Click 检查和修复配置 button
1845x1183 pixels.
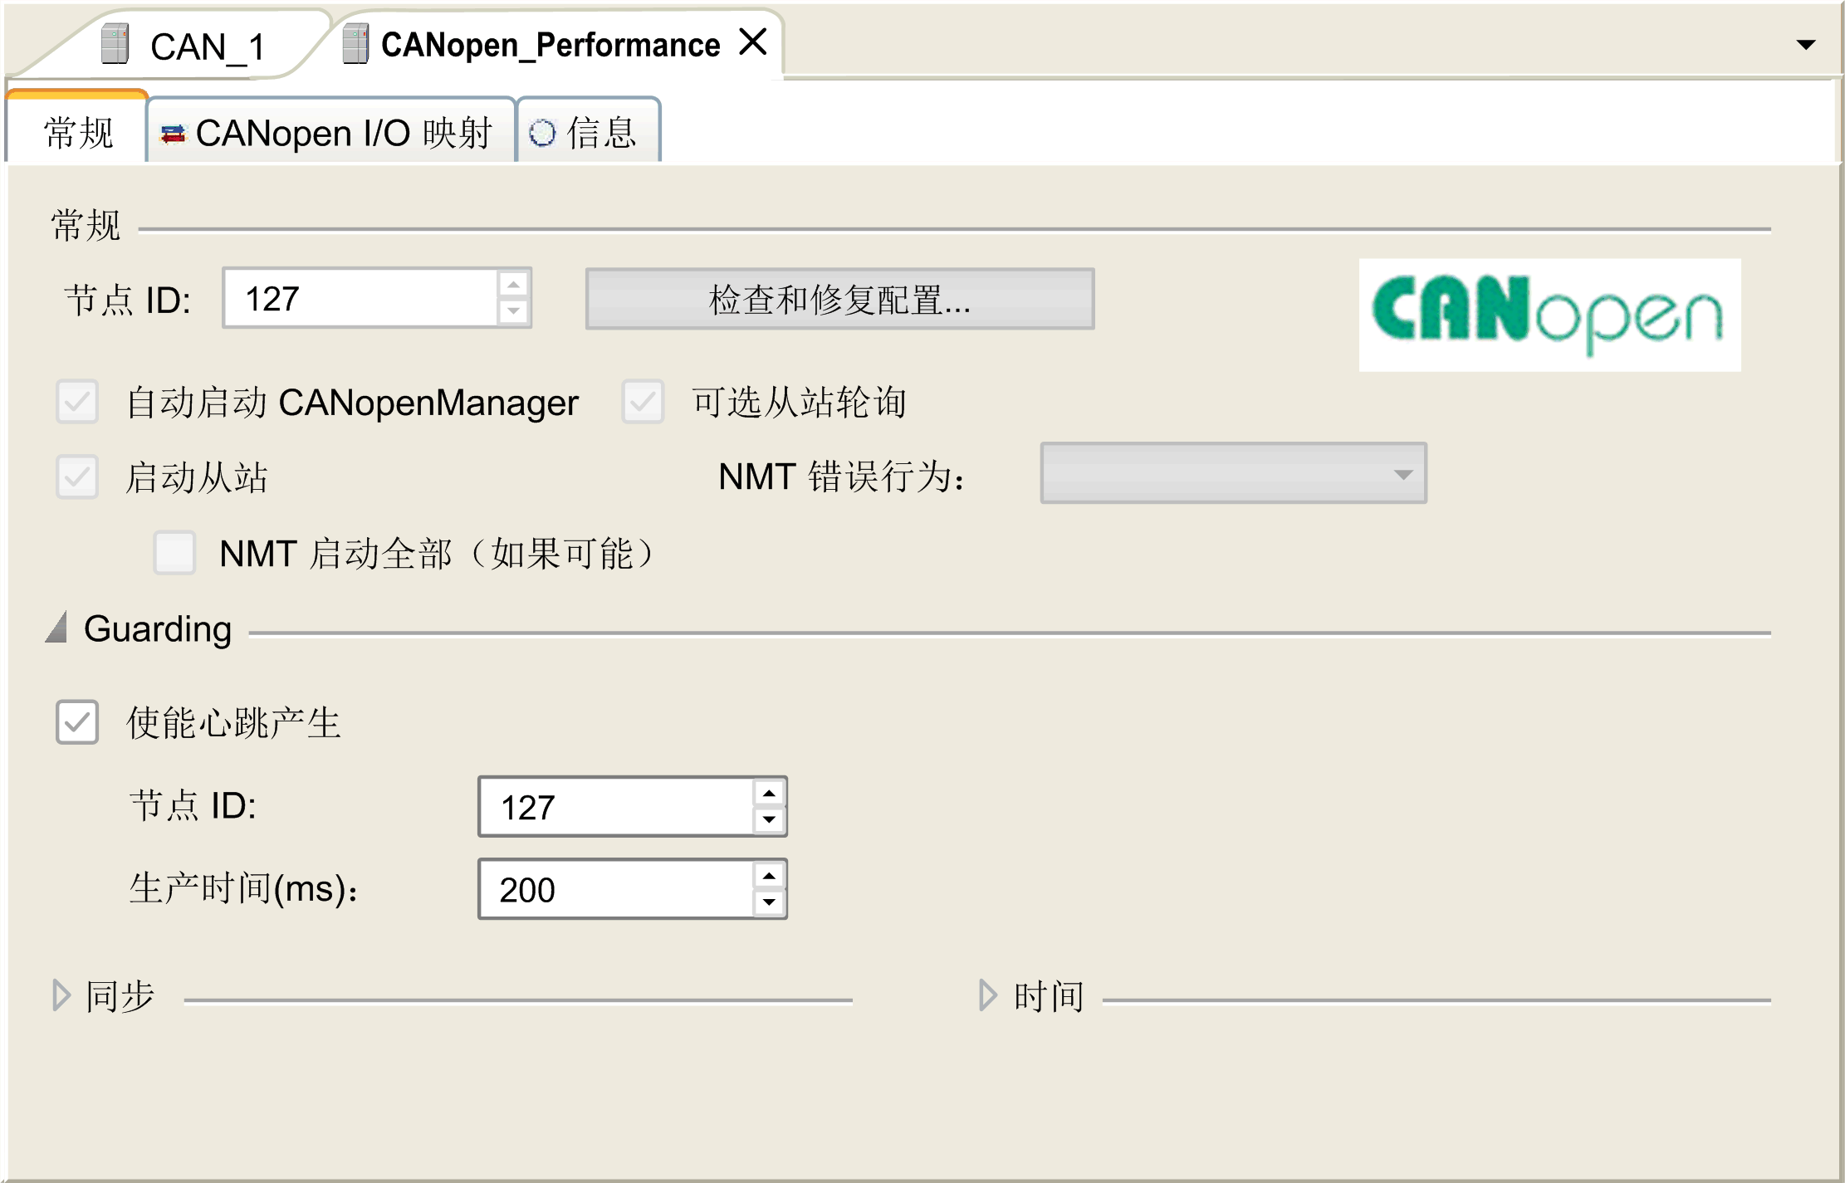(839, 299)
